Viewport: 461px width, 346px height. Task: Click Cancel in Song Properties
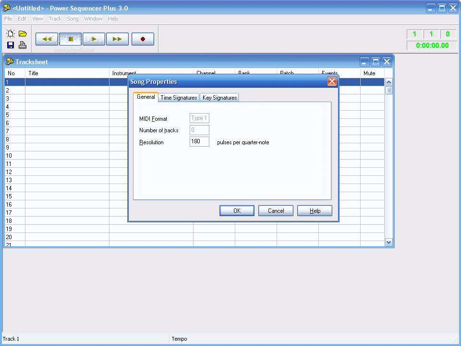(276, 211)
